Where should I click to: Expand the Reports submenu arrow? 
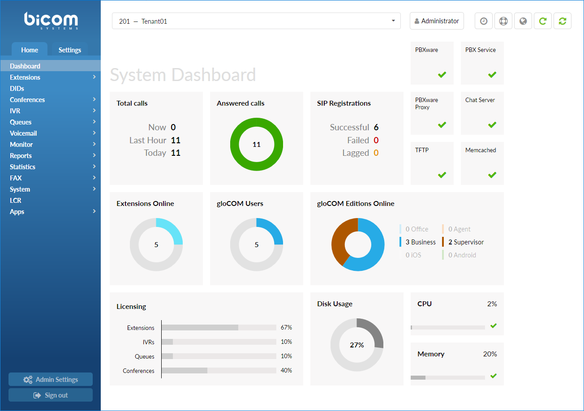[x=94, y=155]
